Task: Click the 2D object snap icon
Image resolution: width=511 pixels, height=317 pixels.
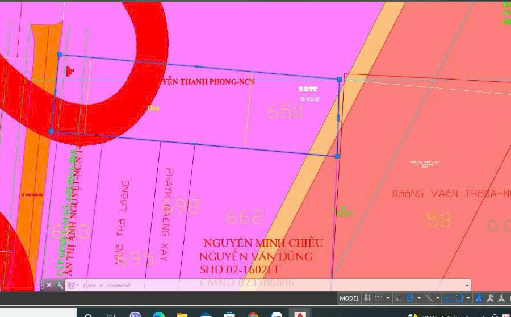Action: coord(459,298)
